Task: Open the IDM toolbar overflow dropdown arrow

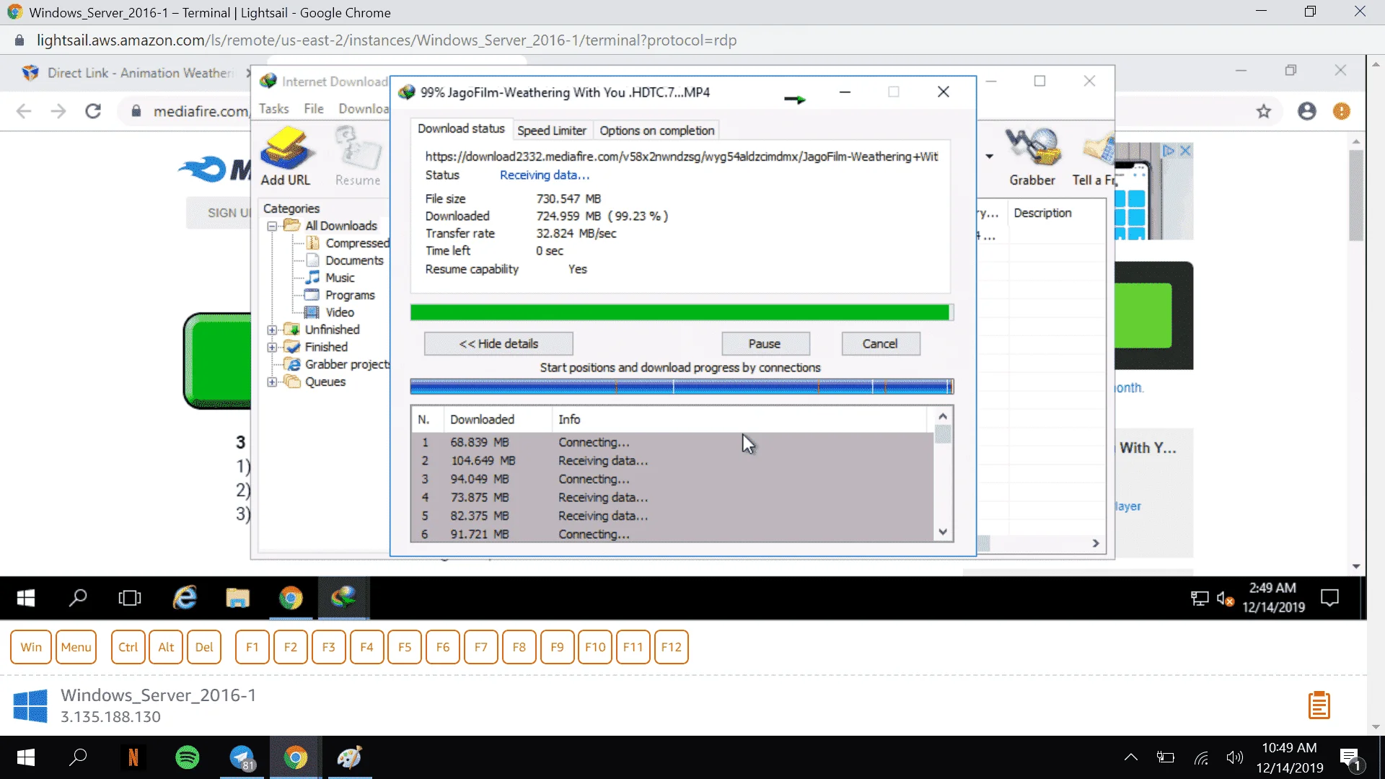Action: tap(990, 156)
